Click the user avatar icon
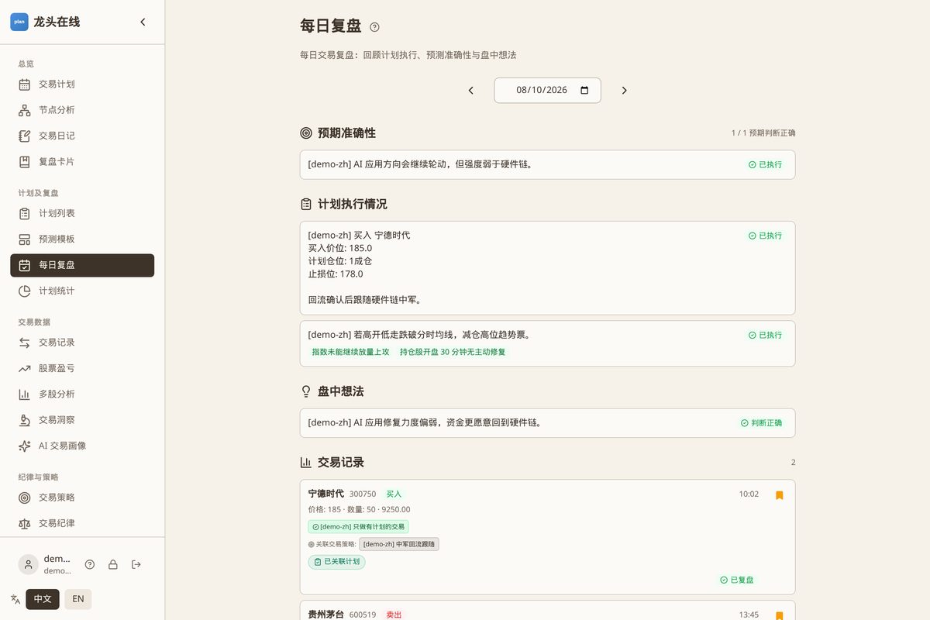Screen dimensions: 930x620 [29, 564]
